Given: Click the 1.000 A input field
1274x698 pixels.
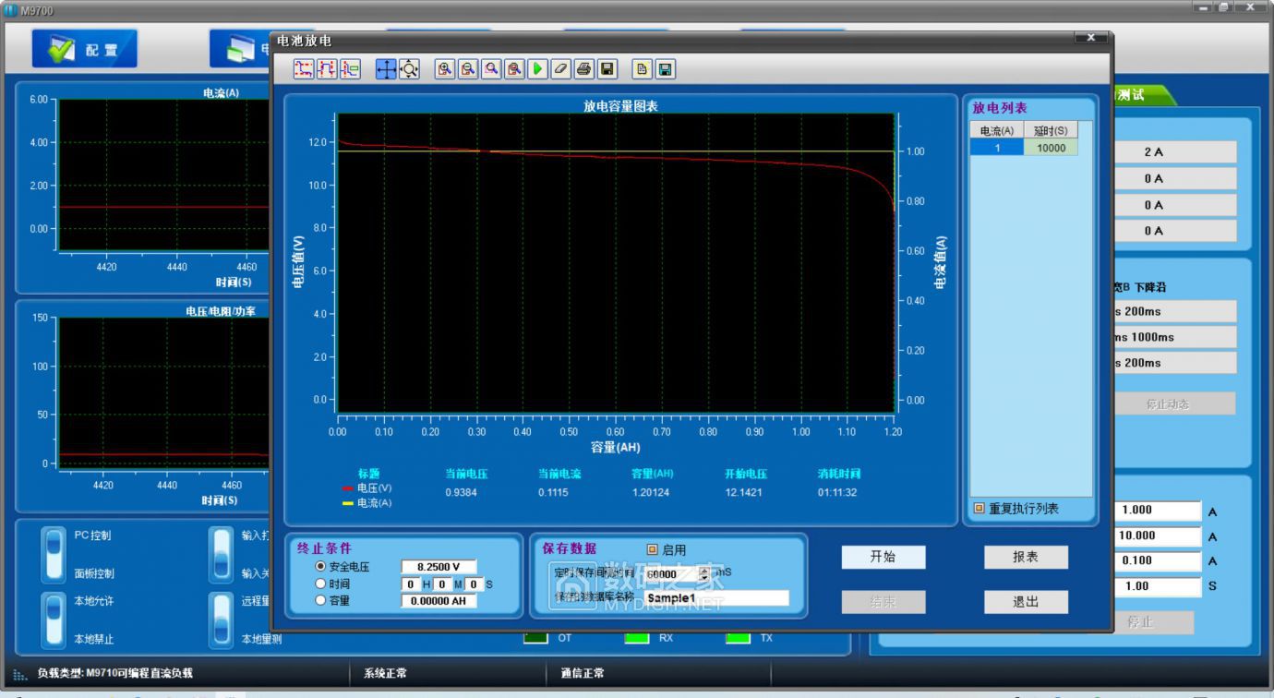Looking at the screenshot, I should pos(1157,510).
